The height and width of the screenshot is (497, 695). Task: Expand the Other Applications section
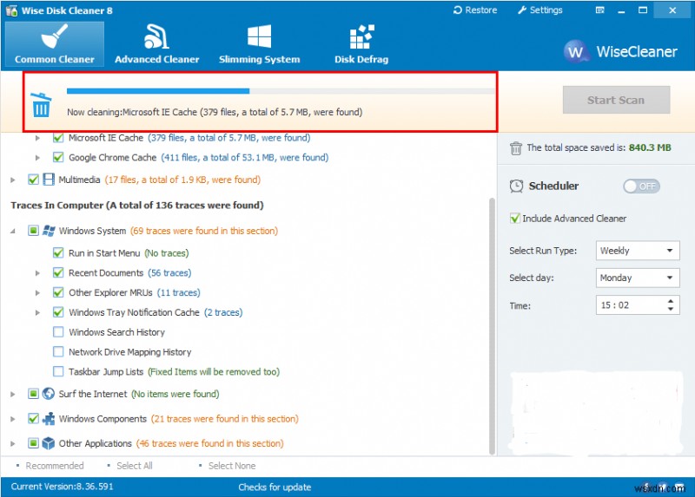[x=13, y=443]
